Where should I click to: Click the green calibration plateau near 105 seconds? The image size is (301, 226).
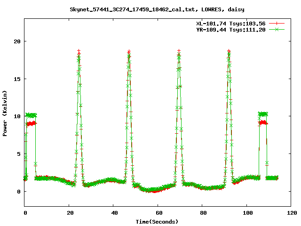click(263, 114)
